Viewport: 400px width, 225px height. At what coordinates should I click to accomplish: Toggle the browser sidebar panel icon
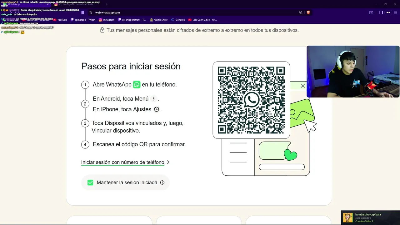(381, 12)
